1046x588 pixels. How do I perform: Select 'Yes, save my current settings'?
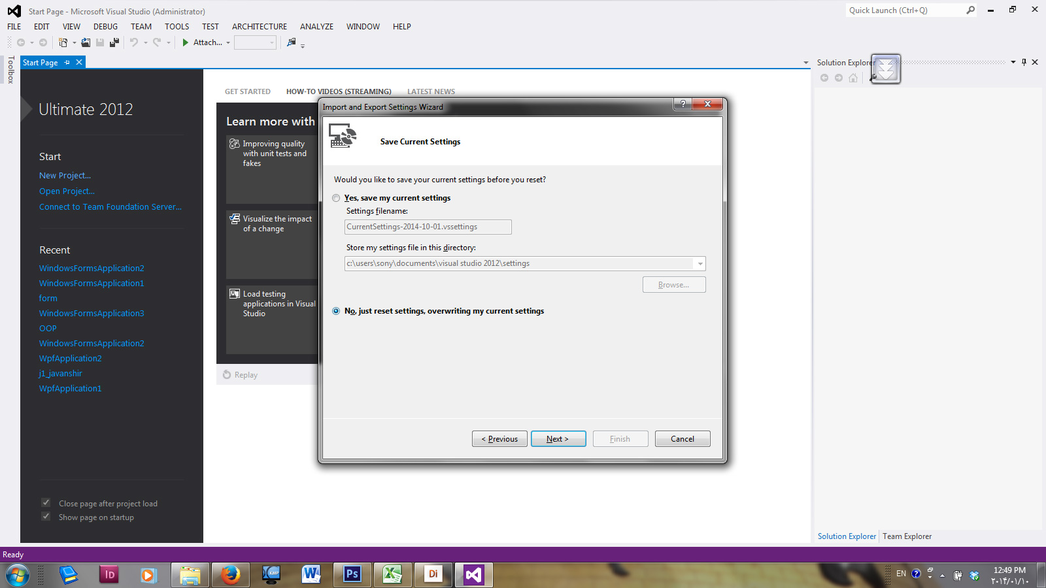[336, 198]
